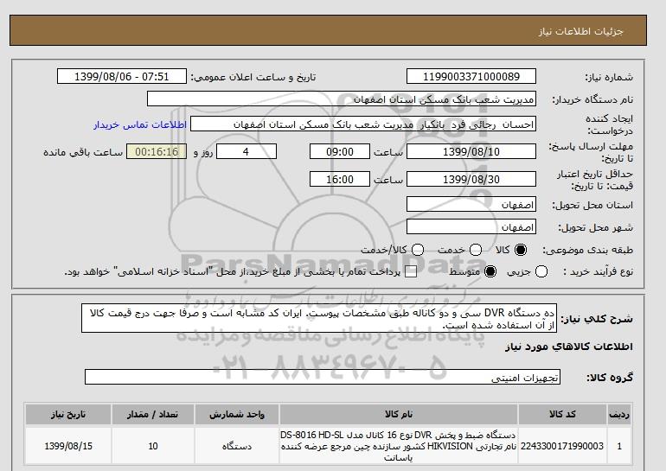Image resolution: width=666 pixels, height=471 pixels.
Task: Click the need number field 1199003371000089
Action: point(471,76)
